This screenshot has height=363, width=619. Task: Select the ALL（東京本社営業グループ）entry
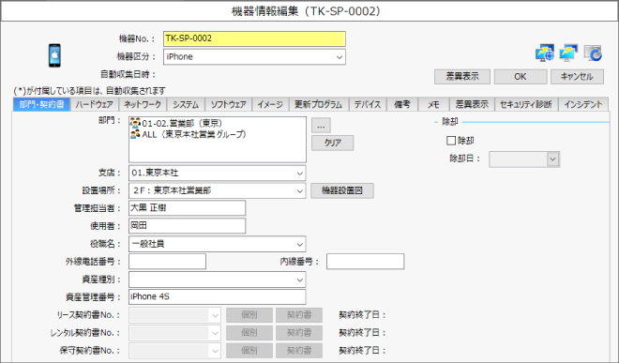point(189,134)
